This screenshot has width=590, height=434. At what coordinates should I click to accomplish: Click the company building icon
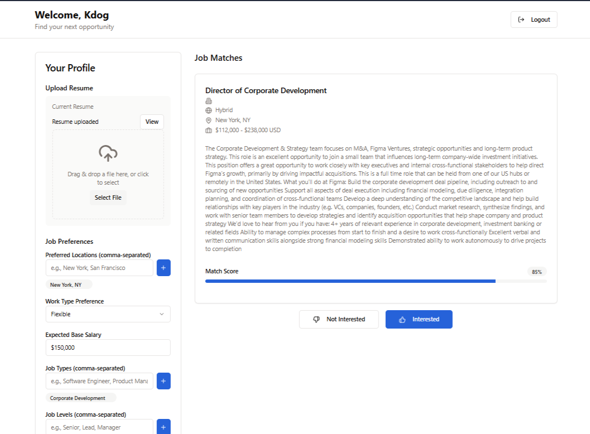pyautogui.click(x=208, y=101)
